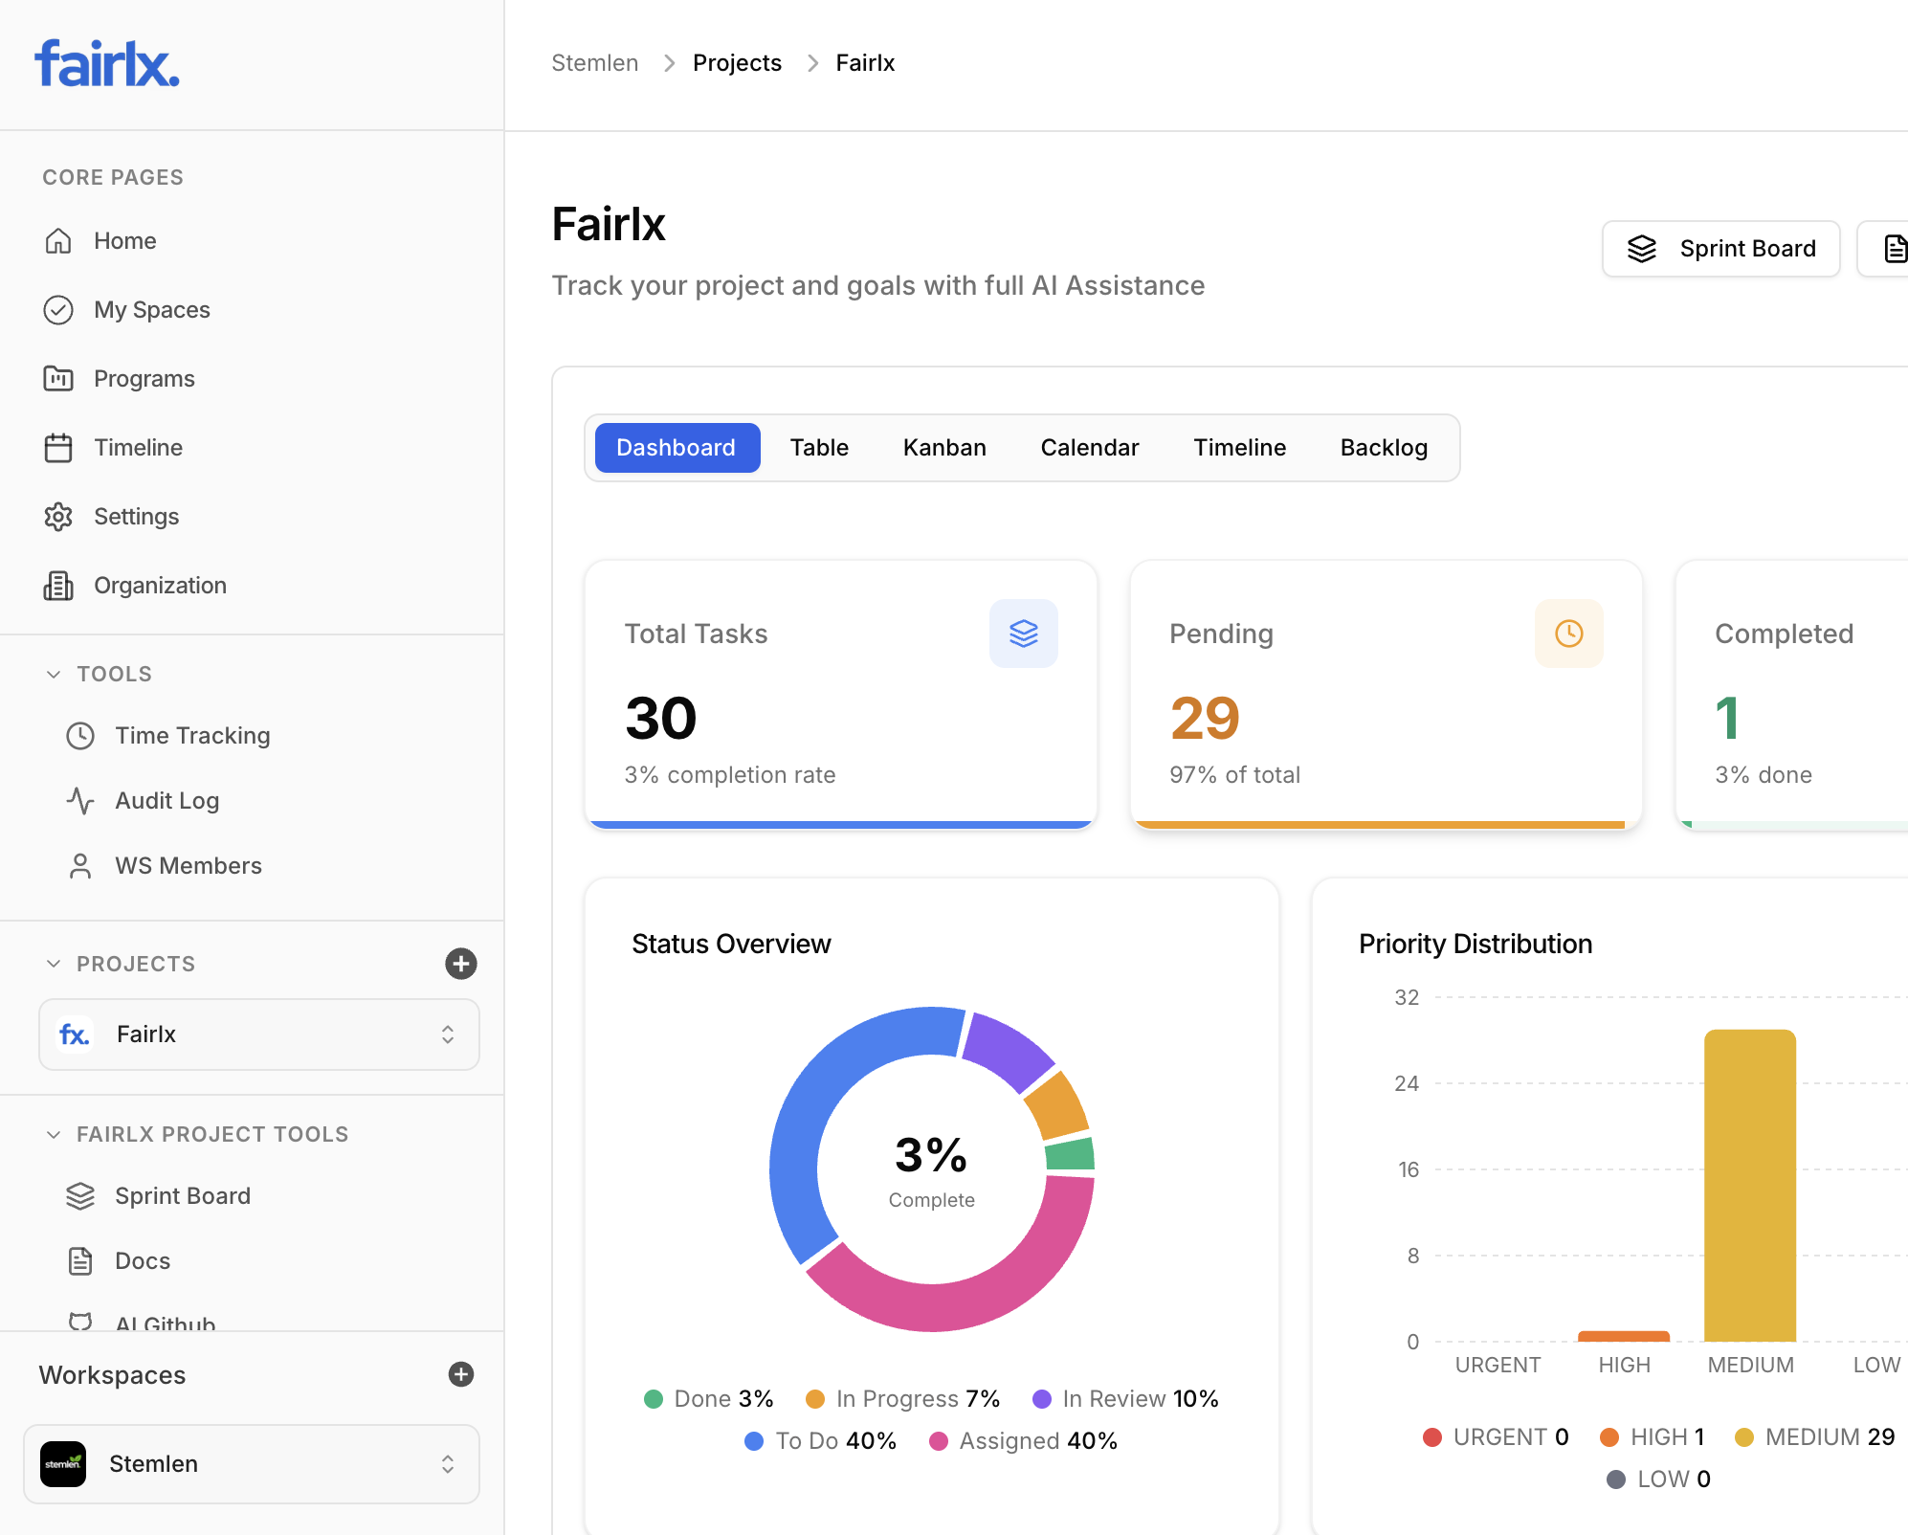Click the Fairlx breadcrumb item
Viewport: 1908px width, 1535px height.
click(865, 63)
